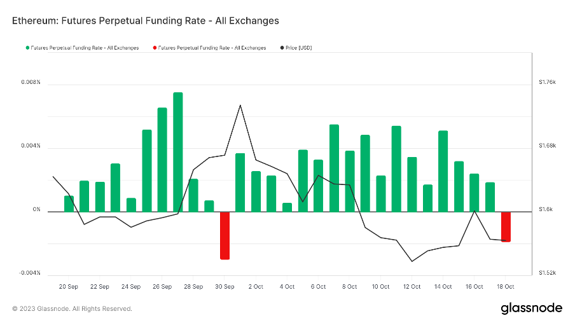575x323 pixels.
Task: Select the red negative bar on 30 Sep
Action: coord(225,235)
